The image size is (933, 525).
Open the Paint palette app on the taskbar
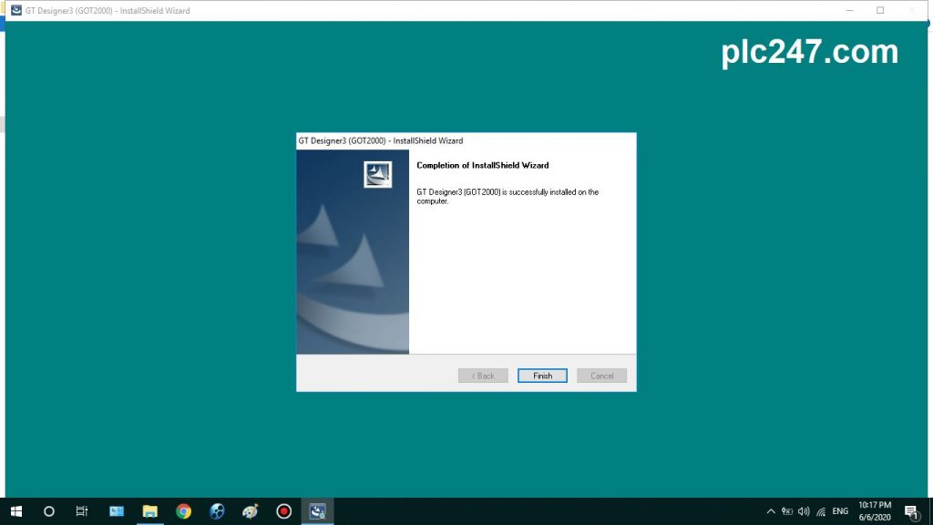click(251, 511)
